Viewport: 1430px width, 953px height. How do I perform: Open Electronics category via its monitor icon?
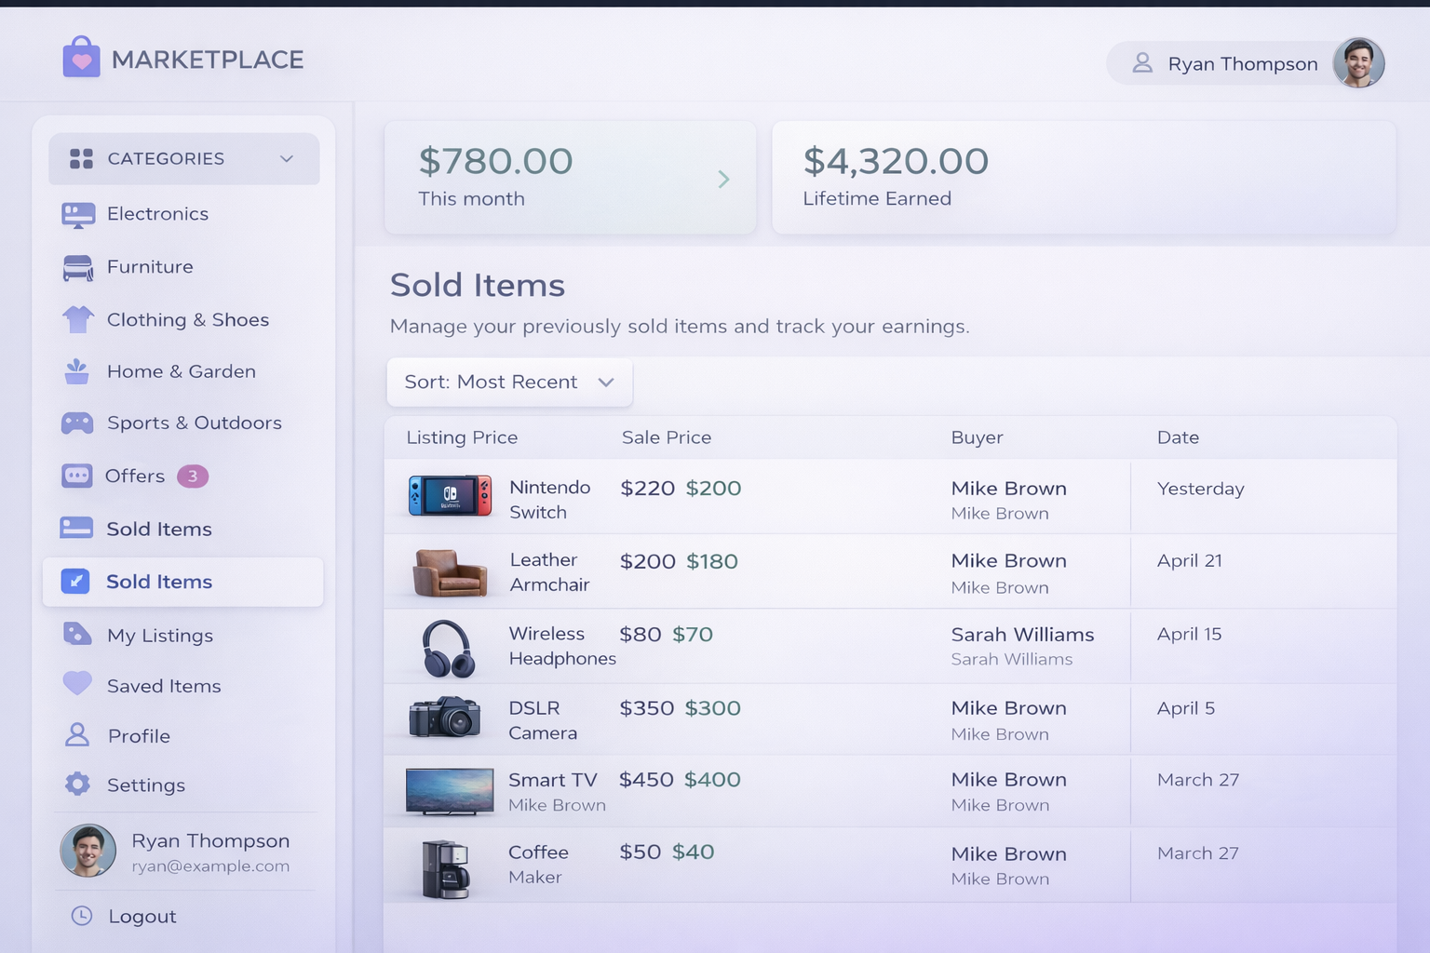point(78,215)
